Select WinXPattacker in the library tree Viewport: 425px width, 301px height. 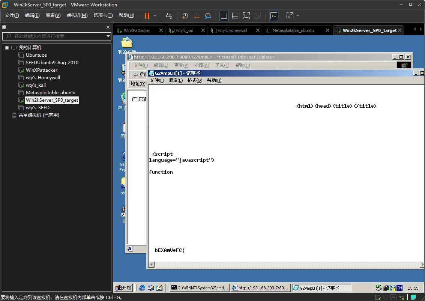coord(42,70)
